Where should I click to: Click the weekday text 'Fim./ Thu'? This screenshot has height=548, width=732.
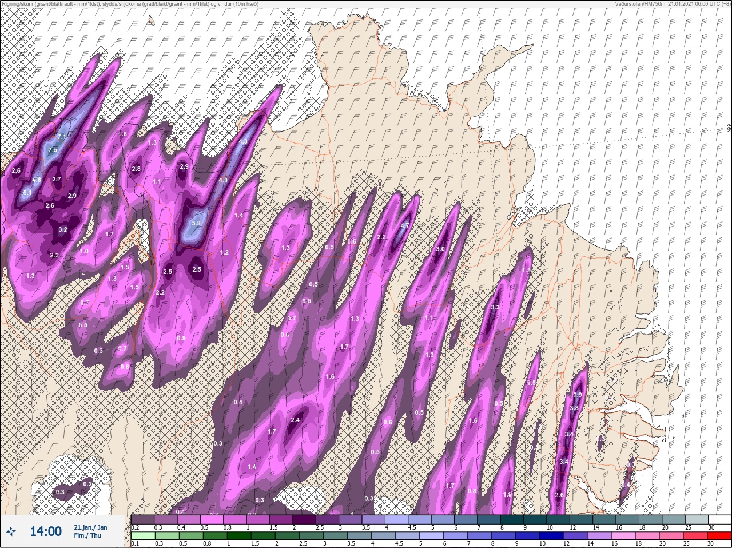point(87,536)
